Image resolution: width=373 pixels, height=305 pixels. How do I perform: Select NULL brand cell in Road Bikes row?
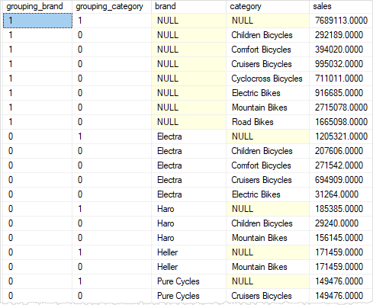[188, 122]
